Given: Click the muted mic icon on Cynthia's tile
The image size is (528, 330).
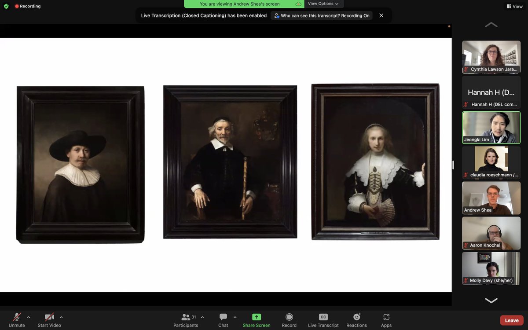Looking at the screenshot, I should 466,70.
